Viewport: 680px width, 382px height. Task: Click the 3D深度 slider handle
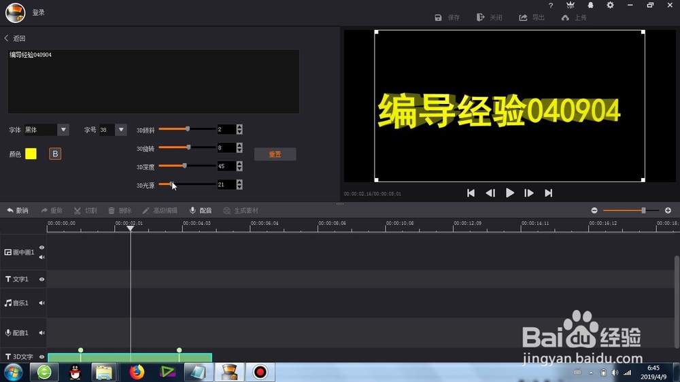pos(185,166)
